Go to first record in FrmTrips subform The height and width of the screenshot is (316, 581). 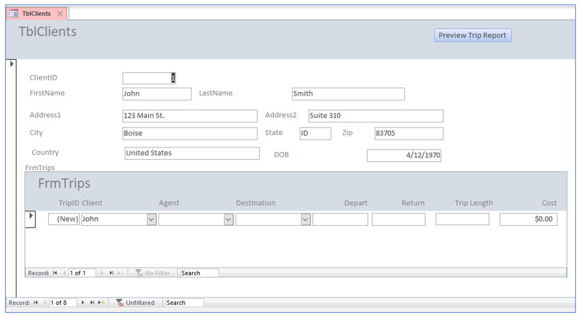click(55, 273)
